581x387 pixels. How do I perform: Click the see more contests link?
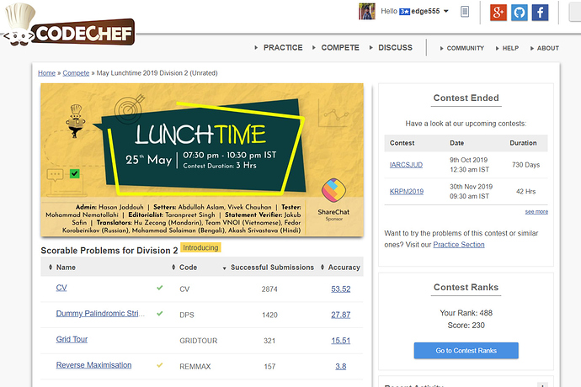[x=536, y=211]
